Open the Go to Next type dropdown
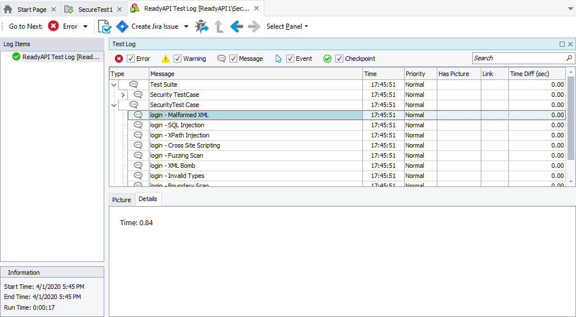Screen dimensions: 576x317 coord(86,26)
